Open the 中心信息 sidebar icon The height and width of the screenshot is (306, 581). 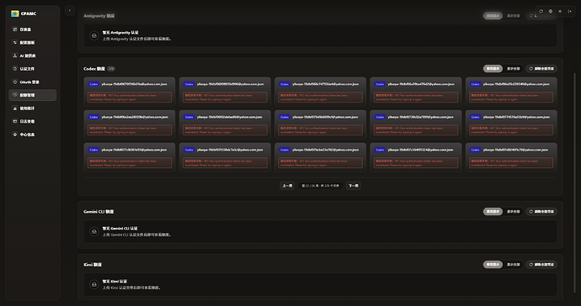[x=15, y=135]
